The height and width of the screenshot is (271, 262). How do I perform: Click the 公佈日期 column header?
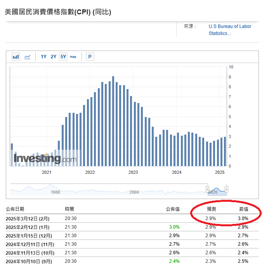pos(15,209)
